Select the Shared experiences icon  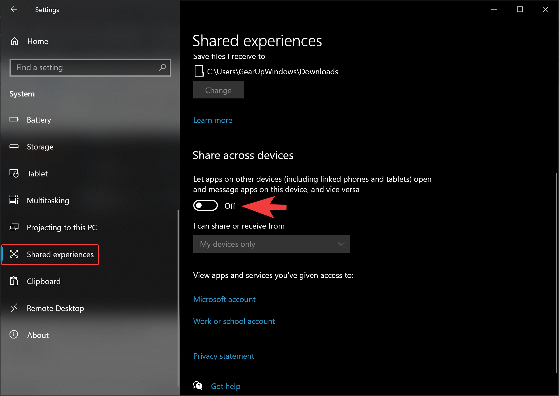point(14,254)
